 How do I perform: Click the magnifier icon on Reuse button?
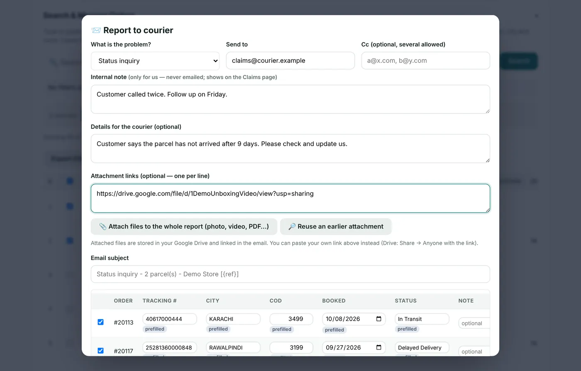click(x=292, y=226)
